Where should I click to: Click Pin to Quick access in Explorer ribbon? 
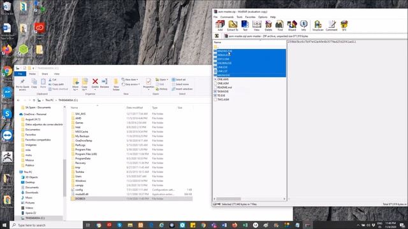click(22, 85)
